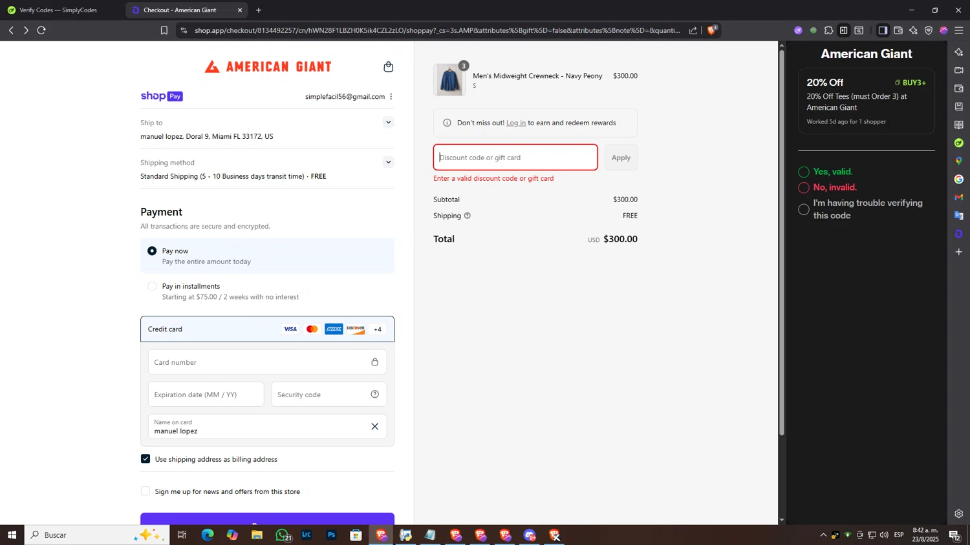This screenshot has height=545, width=970.
Task: Show hidden system tray icons
Action: 823,535
